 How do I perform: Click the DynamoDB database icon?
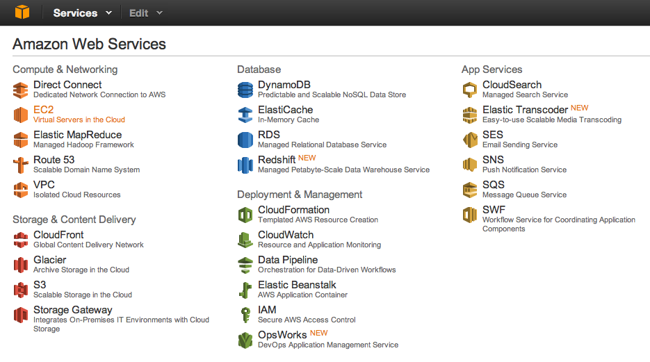pos(245,90)
